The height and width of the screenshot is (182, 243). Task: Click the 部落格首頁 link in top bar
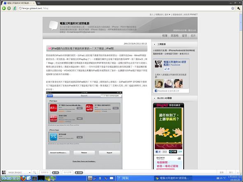point(177,14)
